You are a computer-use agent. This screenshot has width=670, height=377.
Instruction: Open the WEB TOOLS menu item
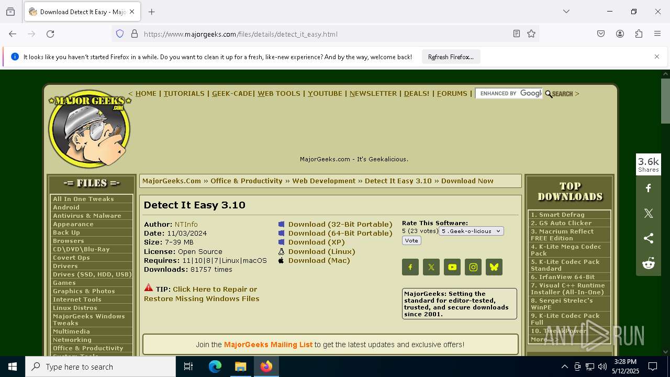tap(279, 94)
